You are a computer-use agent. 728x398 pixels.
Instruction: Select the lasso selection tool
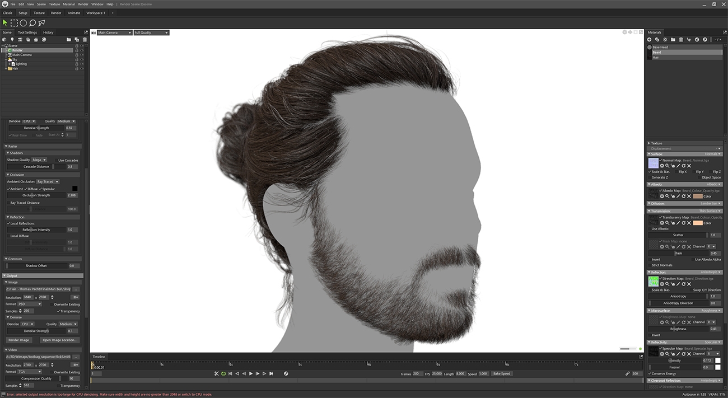tap(32, 23)
